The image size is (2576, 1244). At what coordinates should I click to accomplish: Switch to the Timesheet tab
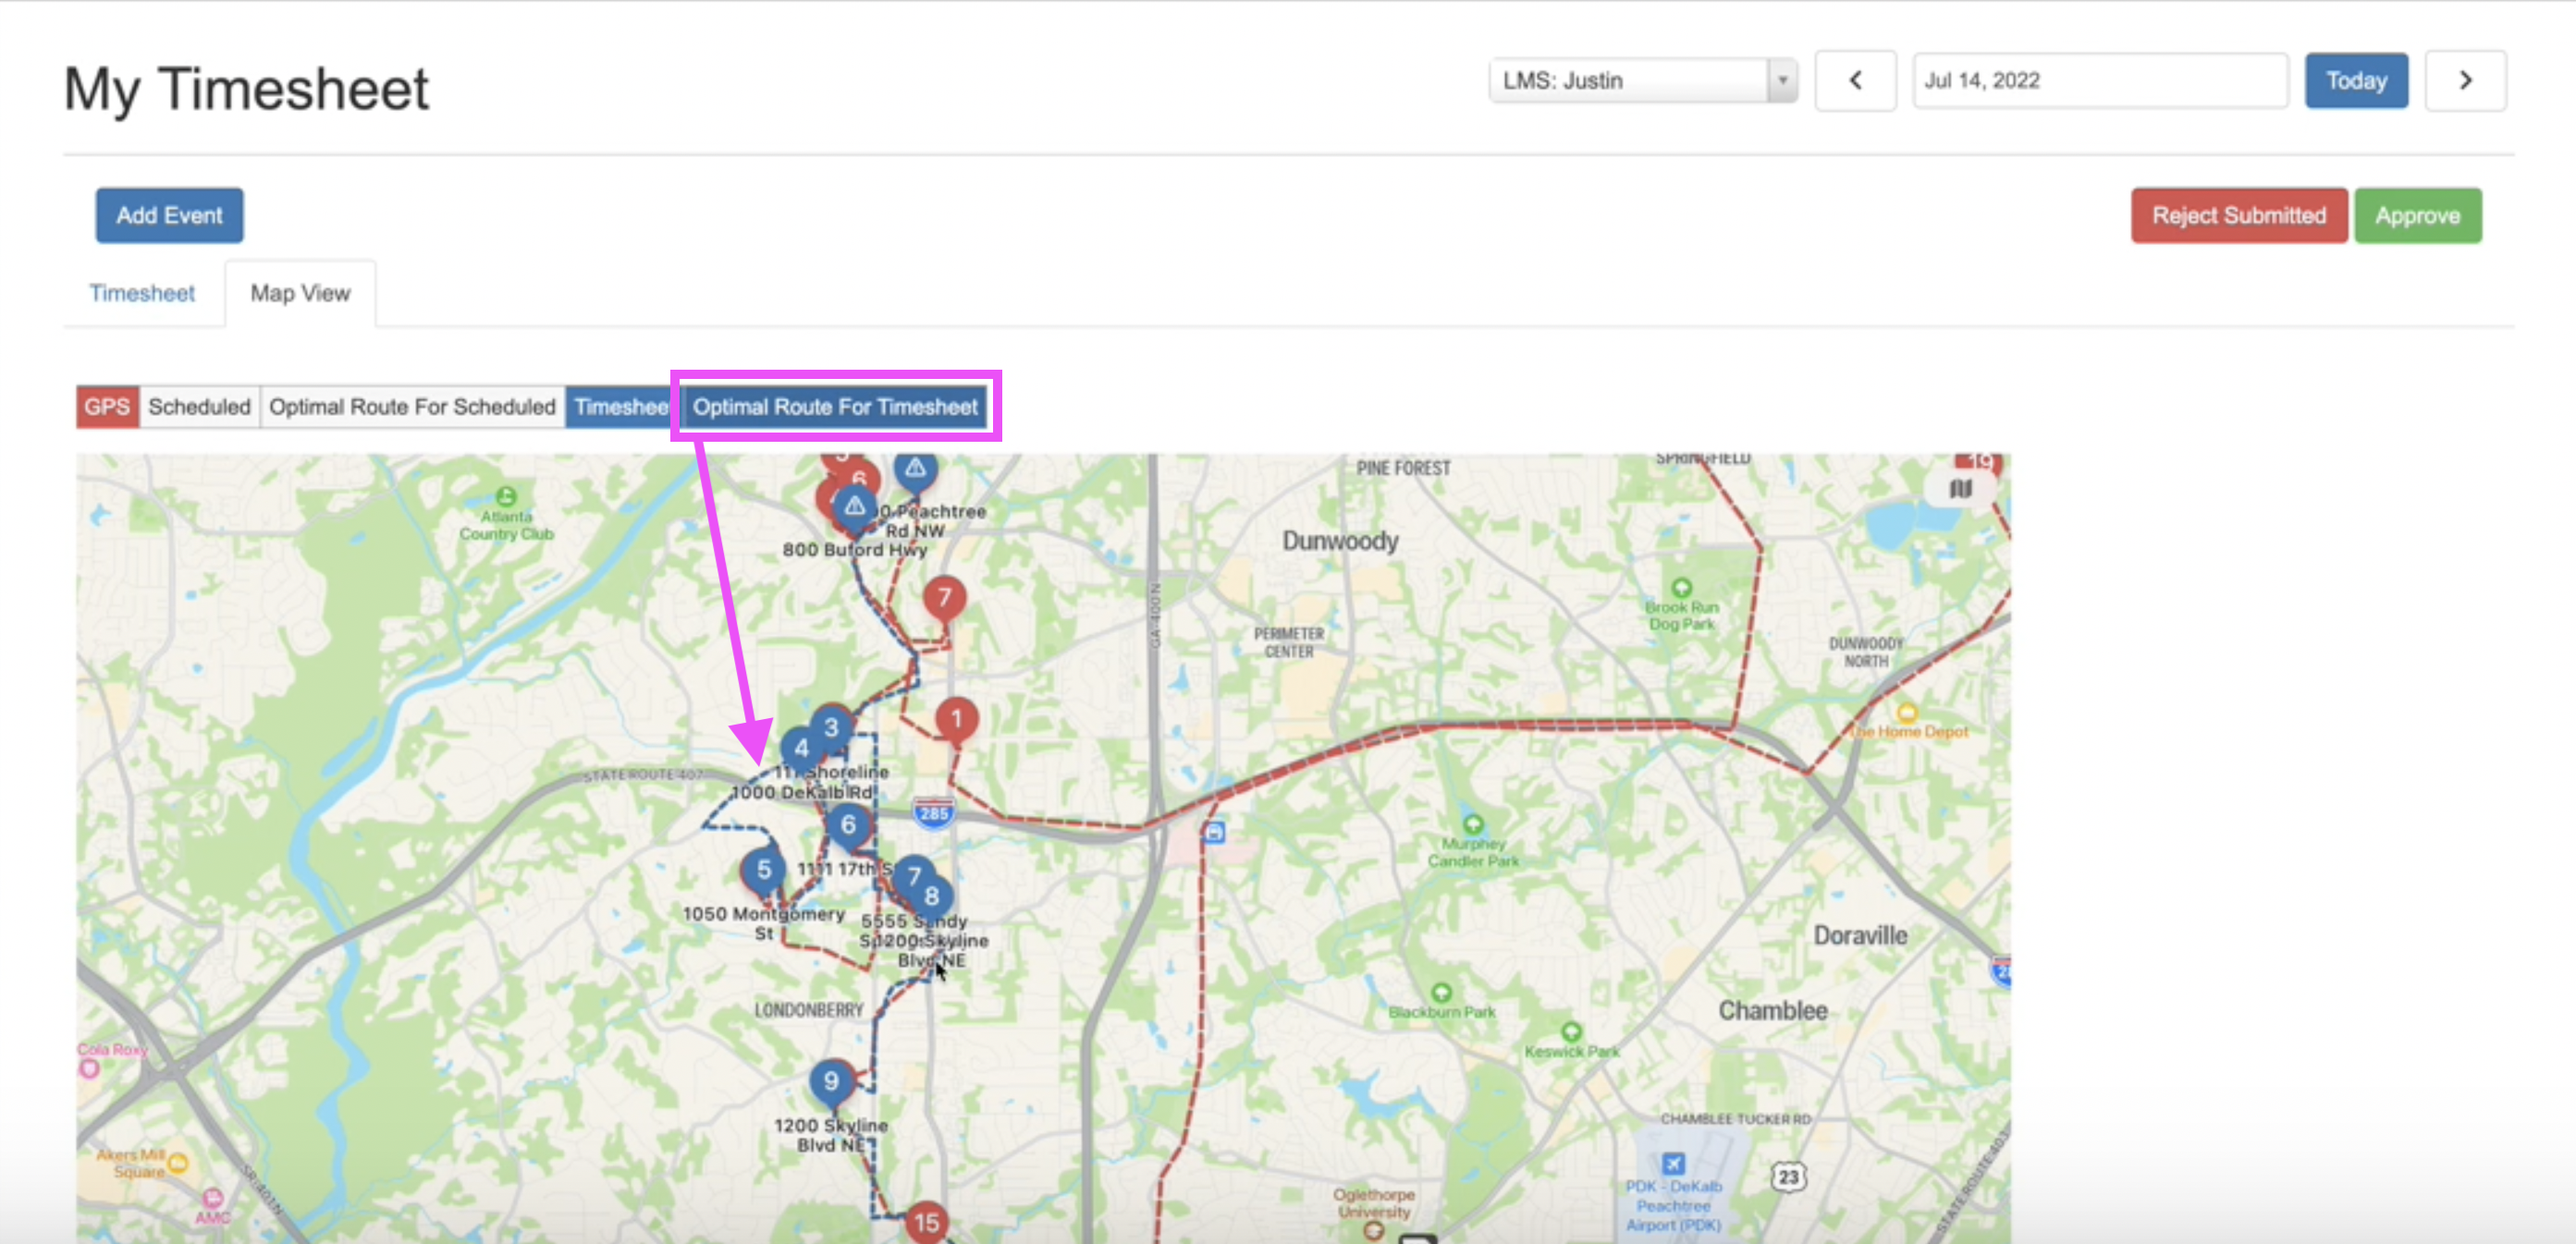click(x=142, y=293)
